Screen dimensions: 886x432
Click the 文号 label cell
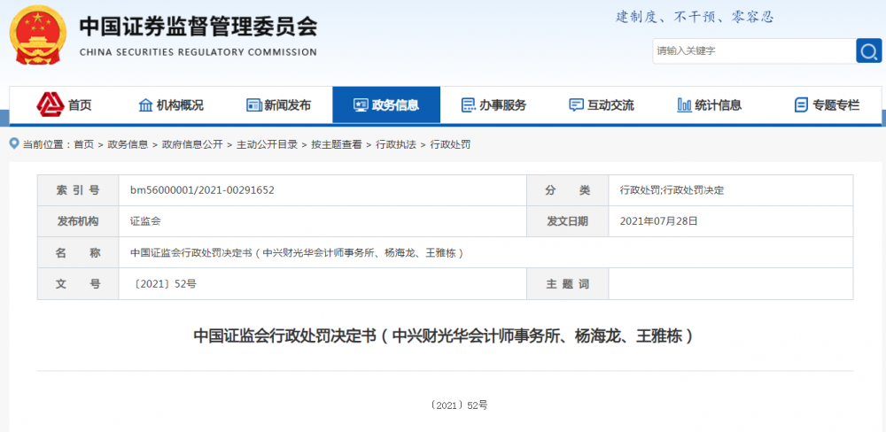pyautogui.click(x=78, y=284)
